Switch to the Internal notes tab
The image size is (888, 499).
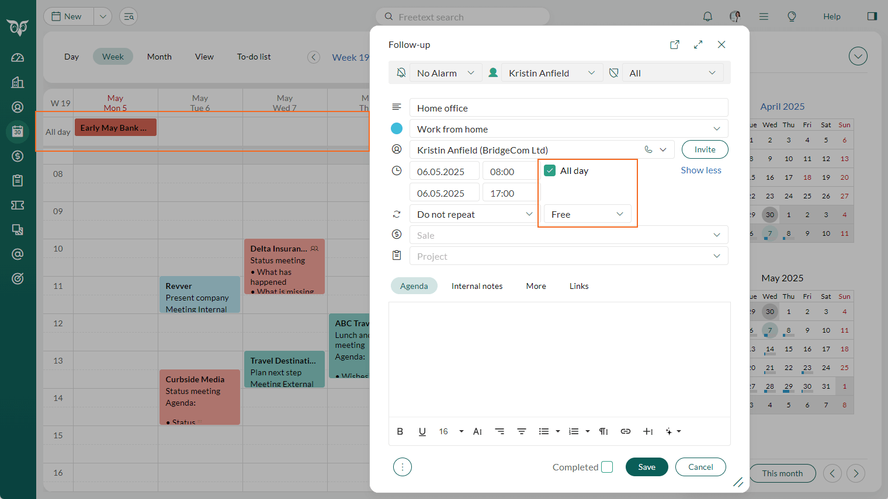click(477, 286)
